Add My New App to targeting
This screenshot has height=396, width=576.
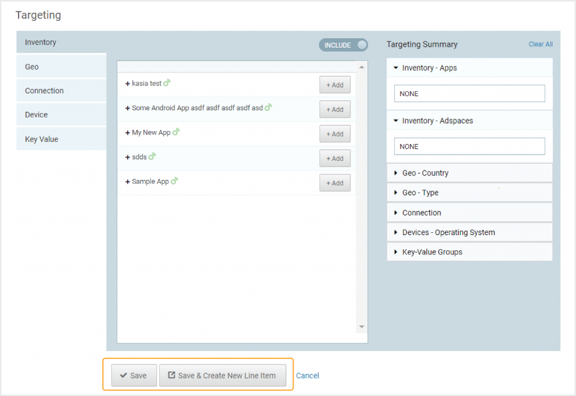(335, 134)
